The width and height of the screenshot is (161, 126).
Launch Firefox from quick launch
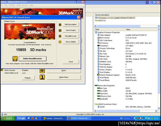point(32,118)
